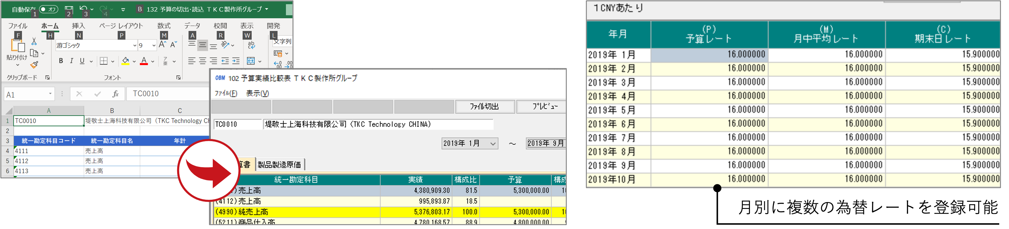This screenshot has width=1009, height=229.
Task: Click the Copy icon in Clipboard group
Action: 34,53
